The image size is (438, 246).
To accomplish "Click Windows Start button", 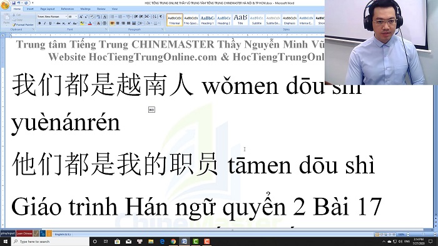I will 5,241.
